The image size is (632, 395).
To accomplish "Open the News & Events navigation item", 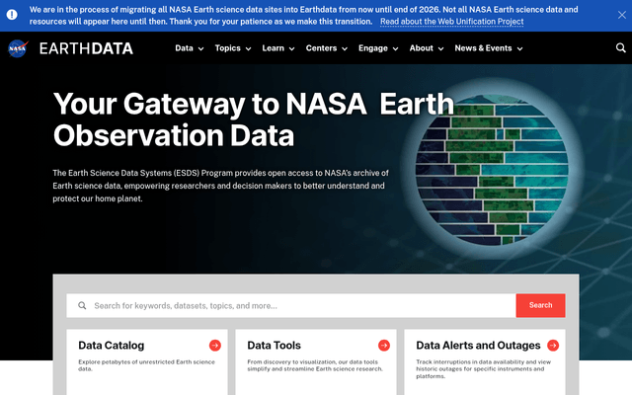I will (483, 48).
